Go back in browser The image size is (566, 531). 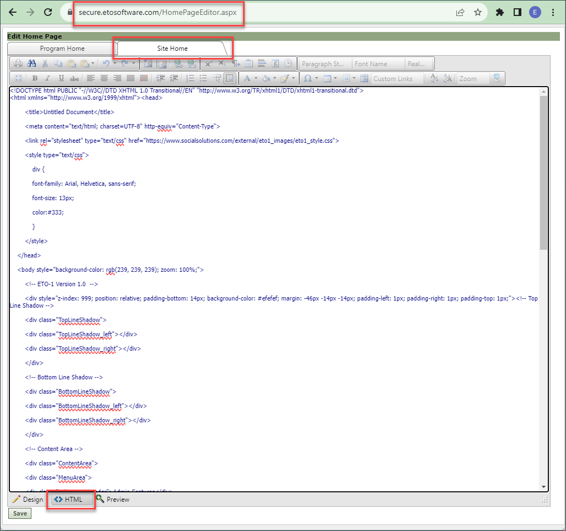pyautogui.click(x=13, y=12)
